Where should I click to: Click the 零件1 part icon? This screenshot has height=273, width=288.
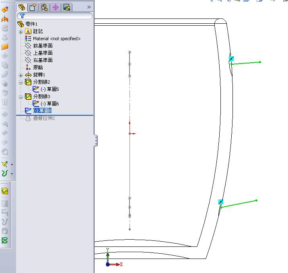pos(21,24)
